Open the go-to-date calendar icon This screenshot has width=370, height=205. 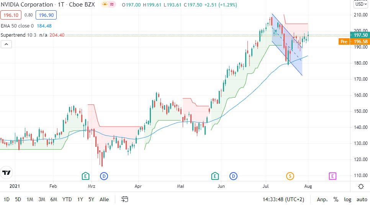click(x=124, y=199)
